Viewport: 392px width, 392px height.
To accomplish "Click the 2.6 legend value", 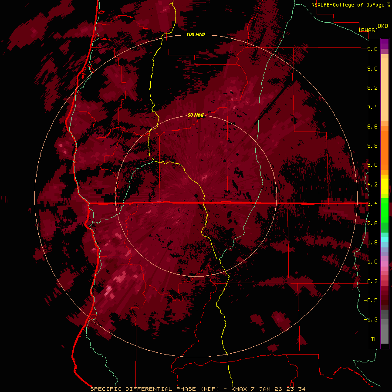I will coord(372,223).
